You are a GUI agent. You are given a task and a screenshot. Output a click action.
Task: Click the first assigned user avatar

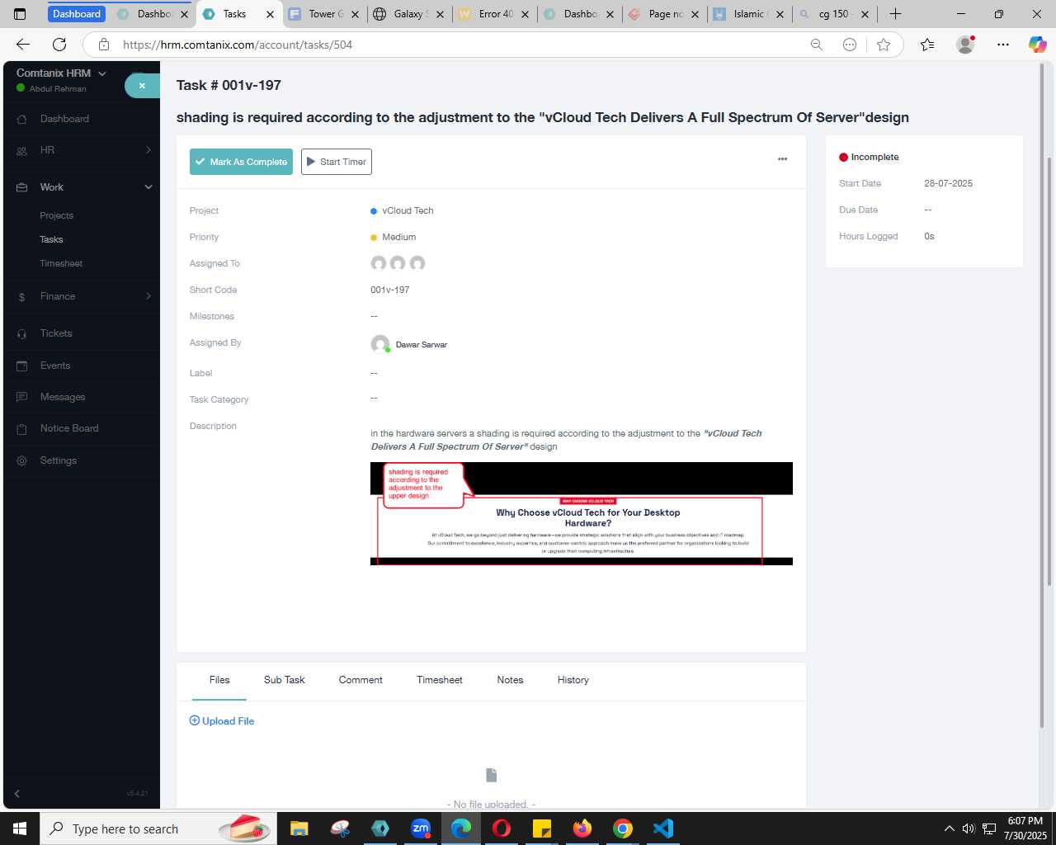point(379,263)
